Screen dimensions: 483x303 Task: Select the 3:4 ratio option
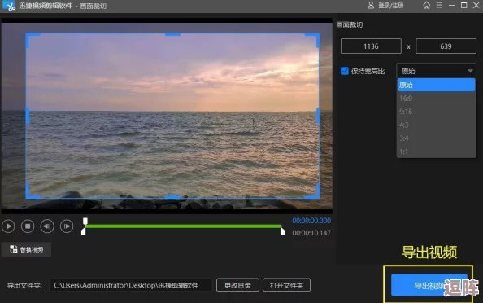436,138
